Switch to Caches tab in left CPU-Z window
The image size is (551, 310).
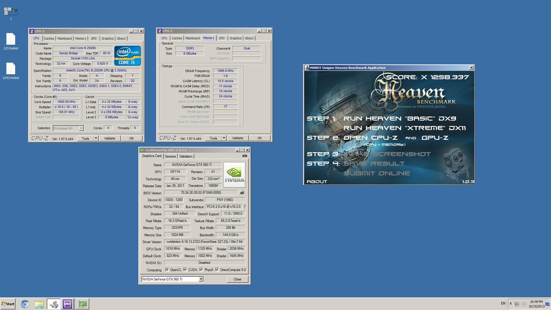[x=49, y=38]
